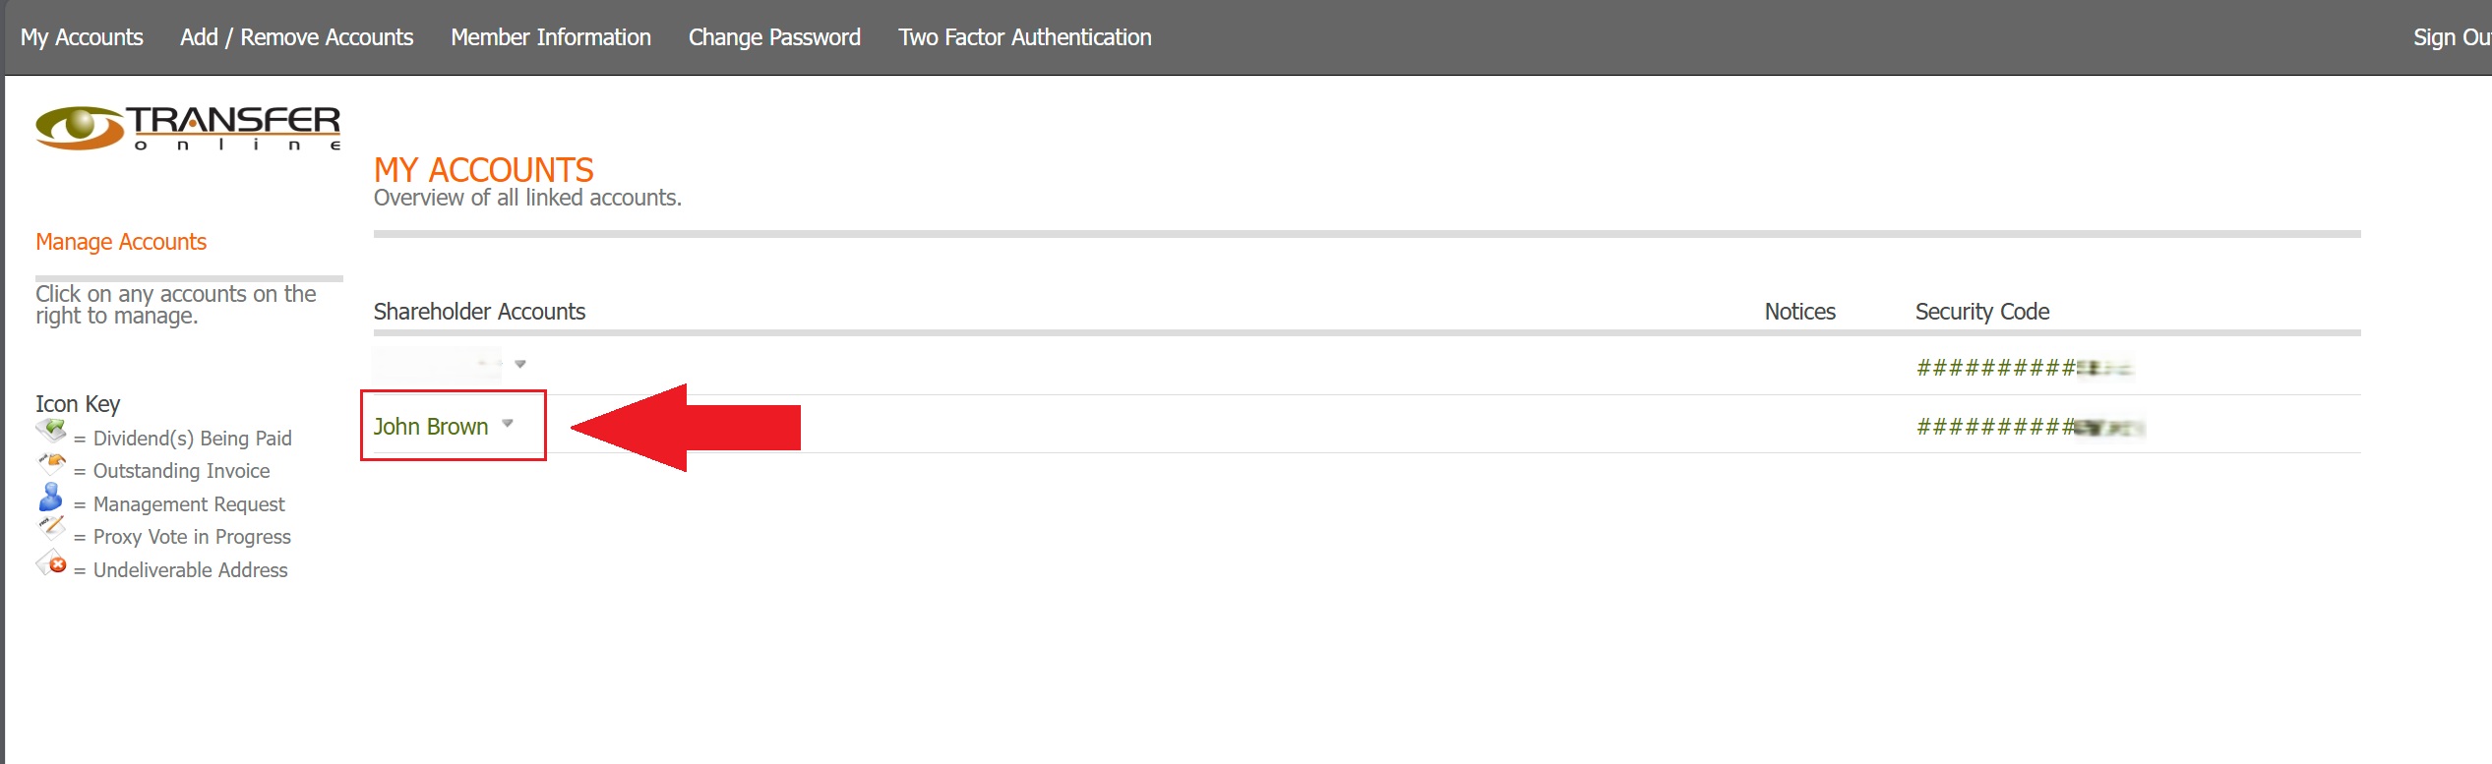Click the Security Code column header
2492x764 pixels.
click(1981, 312)
